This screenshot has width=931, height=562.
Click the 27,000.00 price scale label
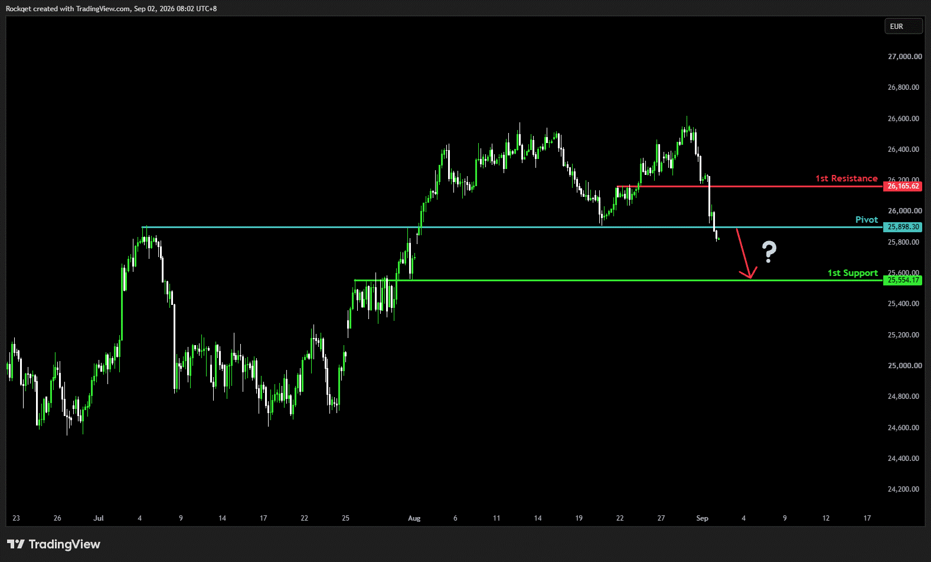point(904,57)
